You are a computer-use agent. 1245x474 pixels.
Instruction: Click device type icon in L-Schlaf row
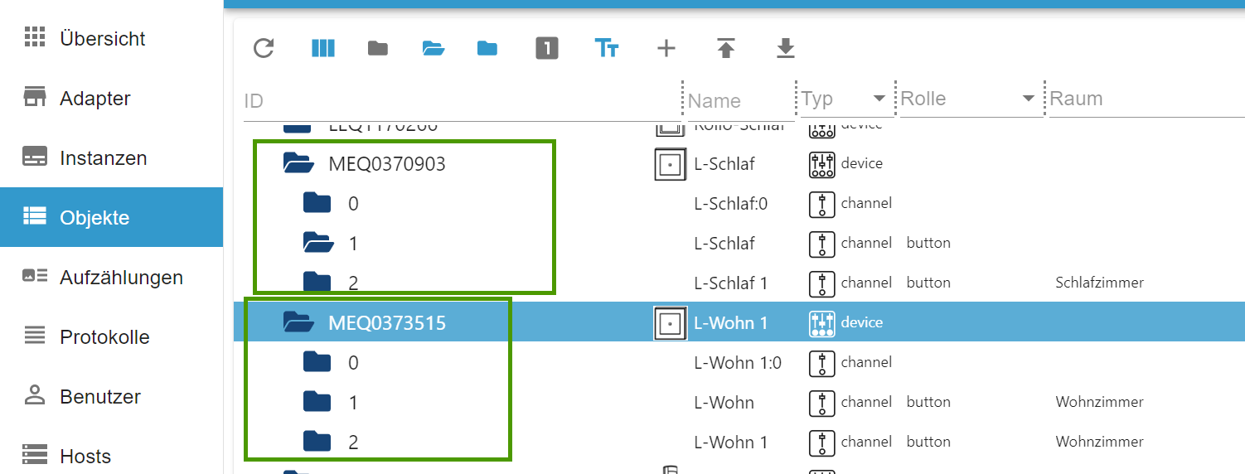coord(821,164)
